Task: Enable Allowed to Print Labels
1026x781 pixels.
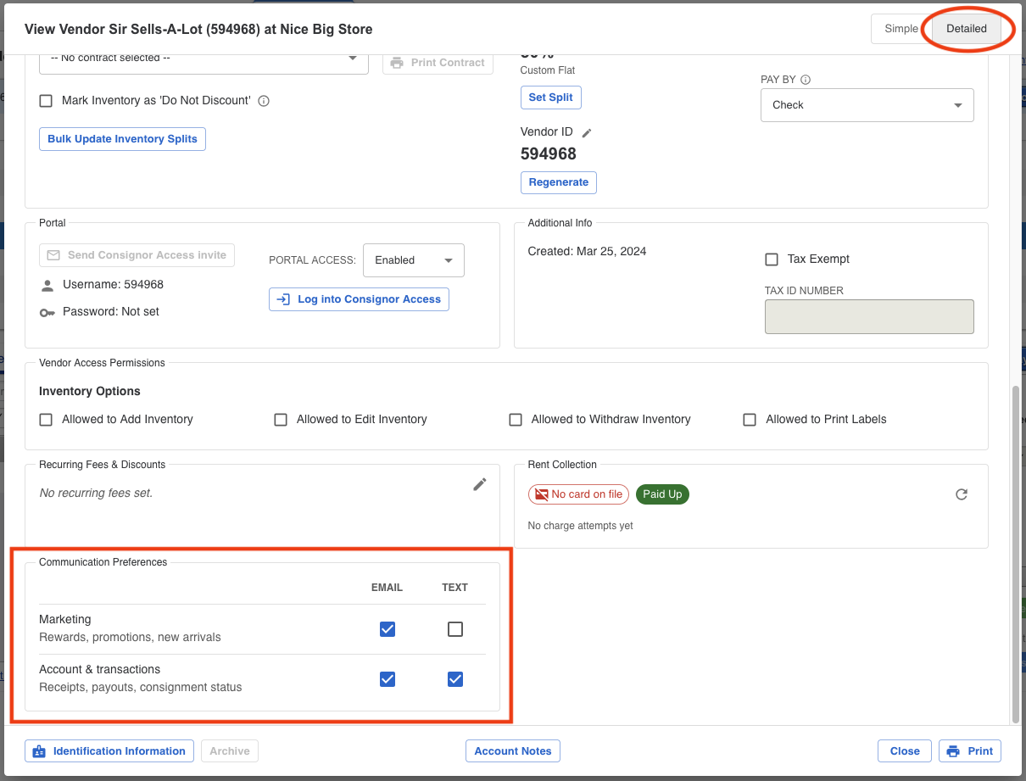Action: tap(750, 420)
